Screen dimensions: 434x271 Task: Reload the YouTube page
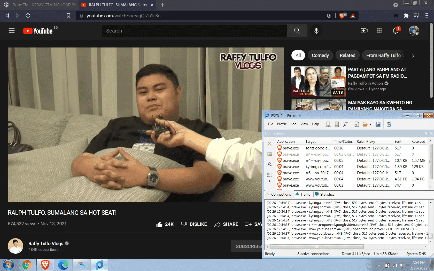tap(28, 15)
